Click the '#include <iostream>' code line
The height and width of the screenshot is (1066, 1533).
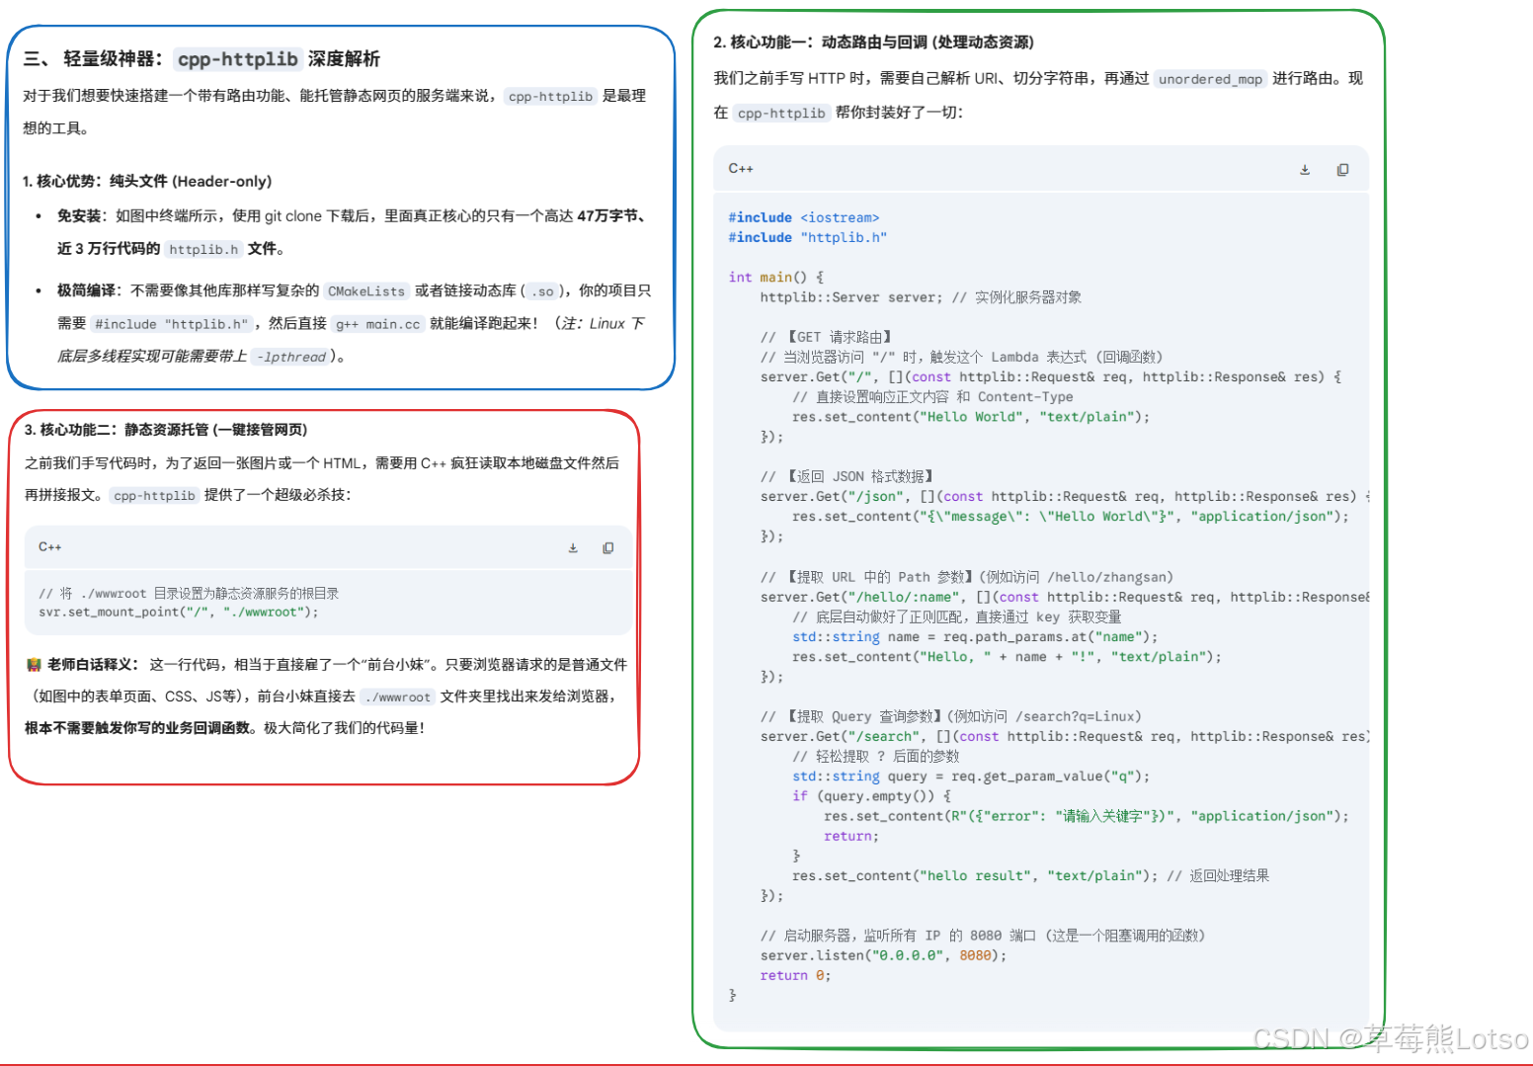[804, 217]
